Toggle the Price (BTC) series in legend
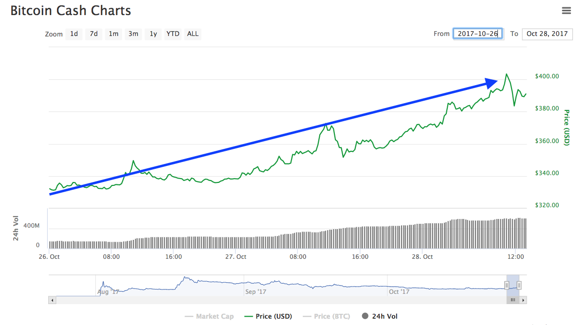This screenshot has width=586, height=325. [326, 316]
